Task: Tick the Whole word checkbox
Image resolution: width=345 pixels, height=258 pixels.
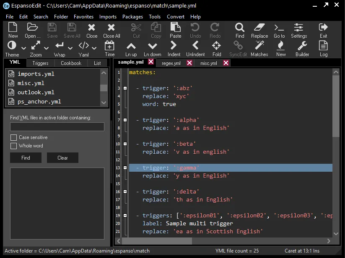Action: click(x=13, y=146)
